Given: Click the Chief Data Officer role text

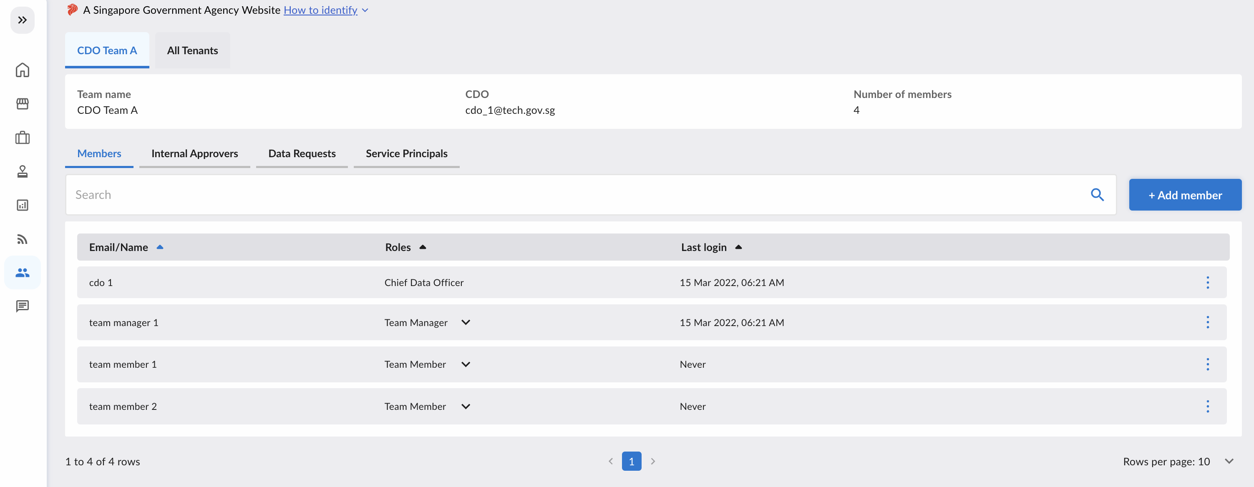Looking at the screenshot, I should (423, 283).
